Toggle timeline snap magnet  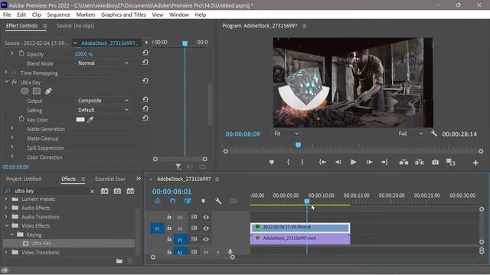click(x=172, y=201)
